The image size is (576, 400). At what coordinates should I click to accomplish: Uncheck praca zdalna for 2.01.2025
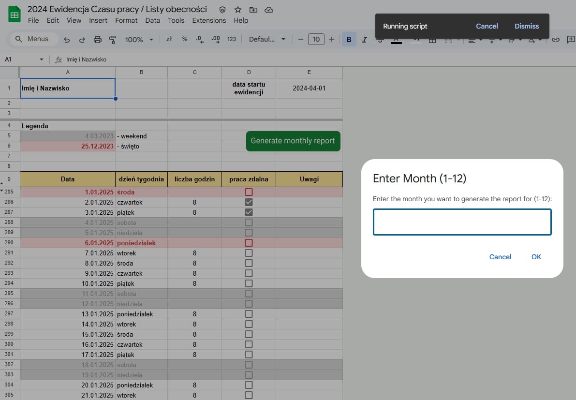[249, 202]
